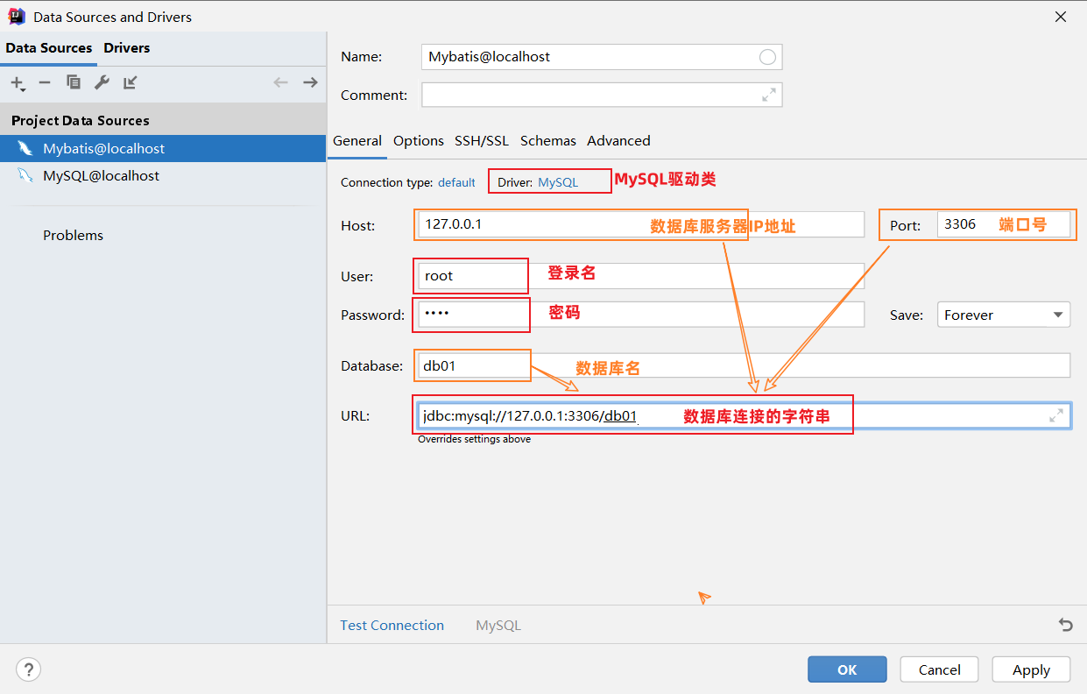Open the SSH/SSL tab
Image resolution: width=1087 pixels, height=694 pixels.
[x=482, y=141]
